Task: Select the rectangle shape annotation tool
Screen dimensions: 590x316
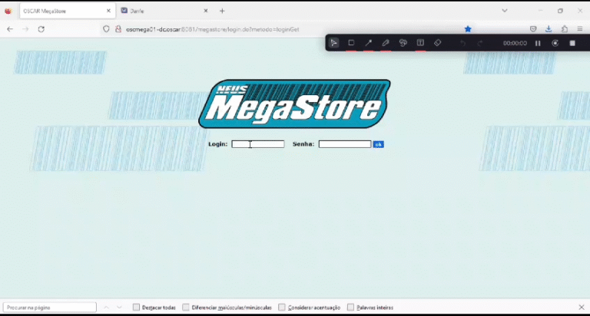Action: 351,43
